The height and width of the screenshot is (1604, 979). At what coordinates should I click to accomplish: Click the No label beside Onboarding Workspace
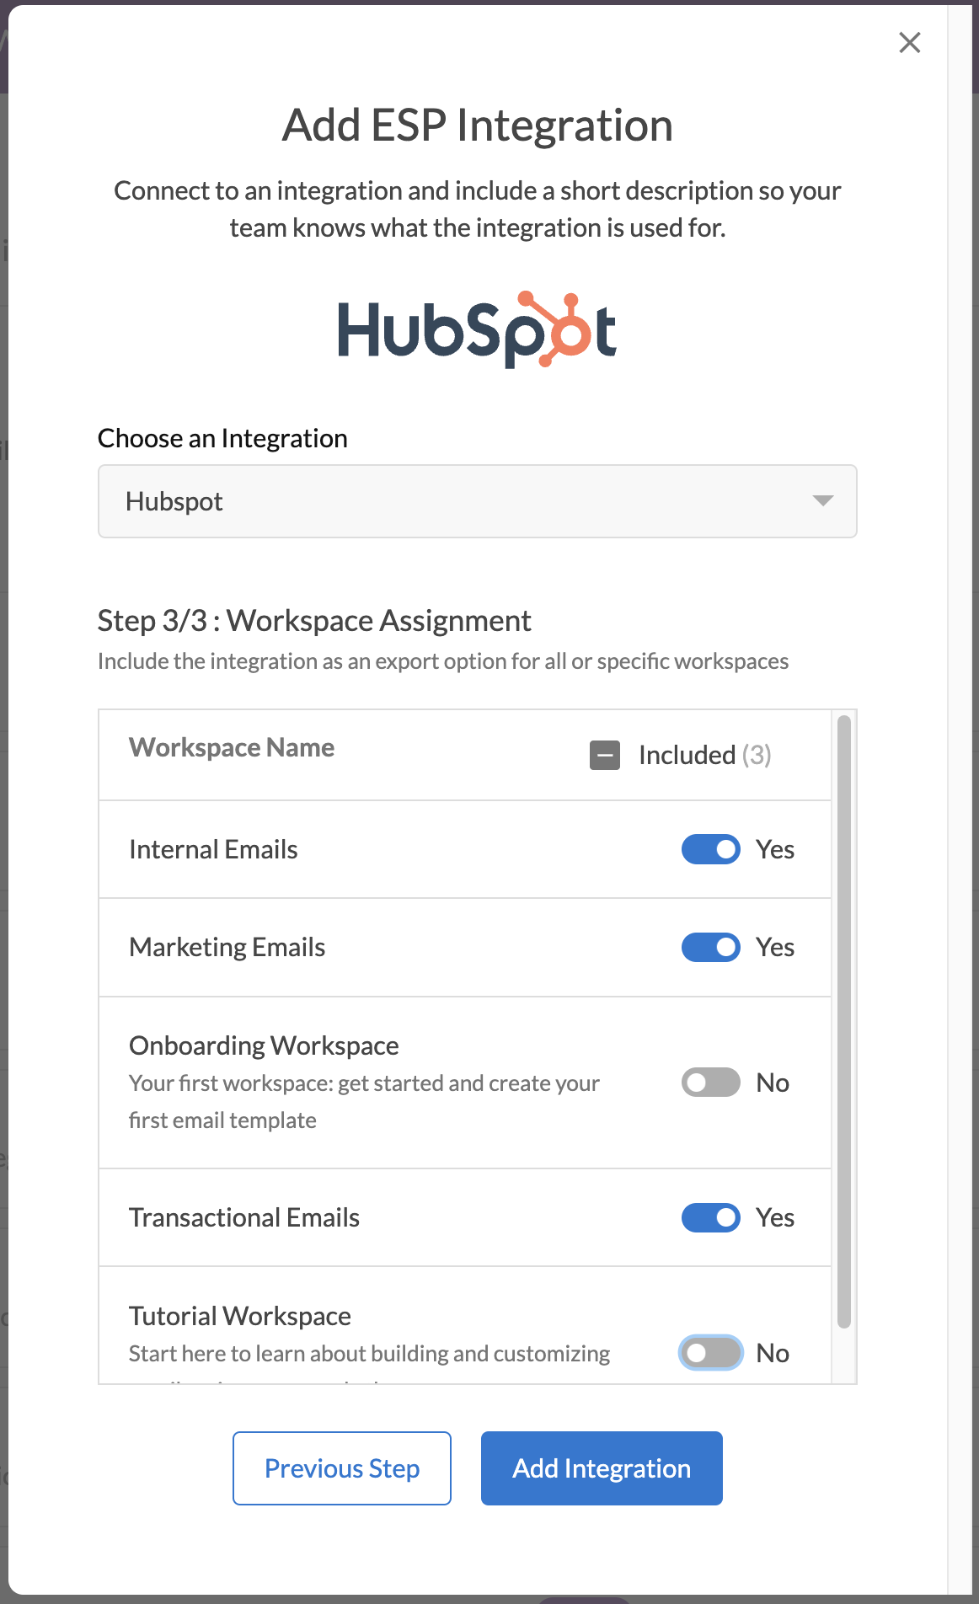point(773,1083)
